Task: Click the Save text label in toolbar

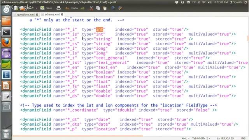Action: click(x=49, y=8)
